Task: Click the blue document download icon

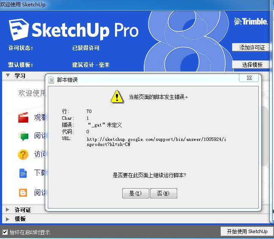Action: point(23,173)
